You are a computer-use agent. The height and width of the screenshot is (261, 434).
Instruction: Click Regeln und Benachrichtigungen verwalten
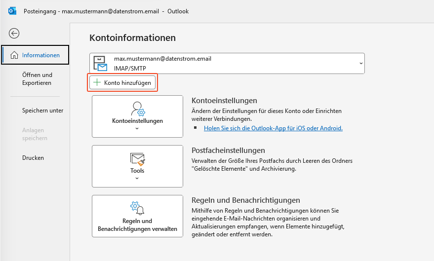click(x=137, y=216)
